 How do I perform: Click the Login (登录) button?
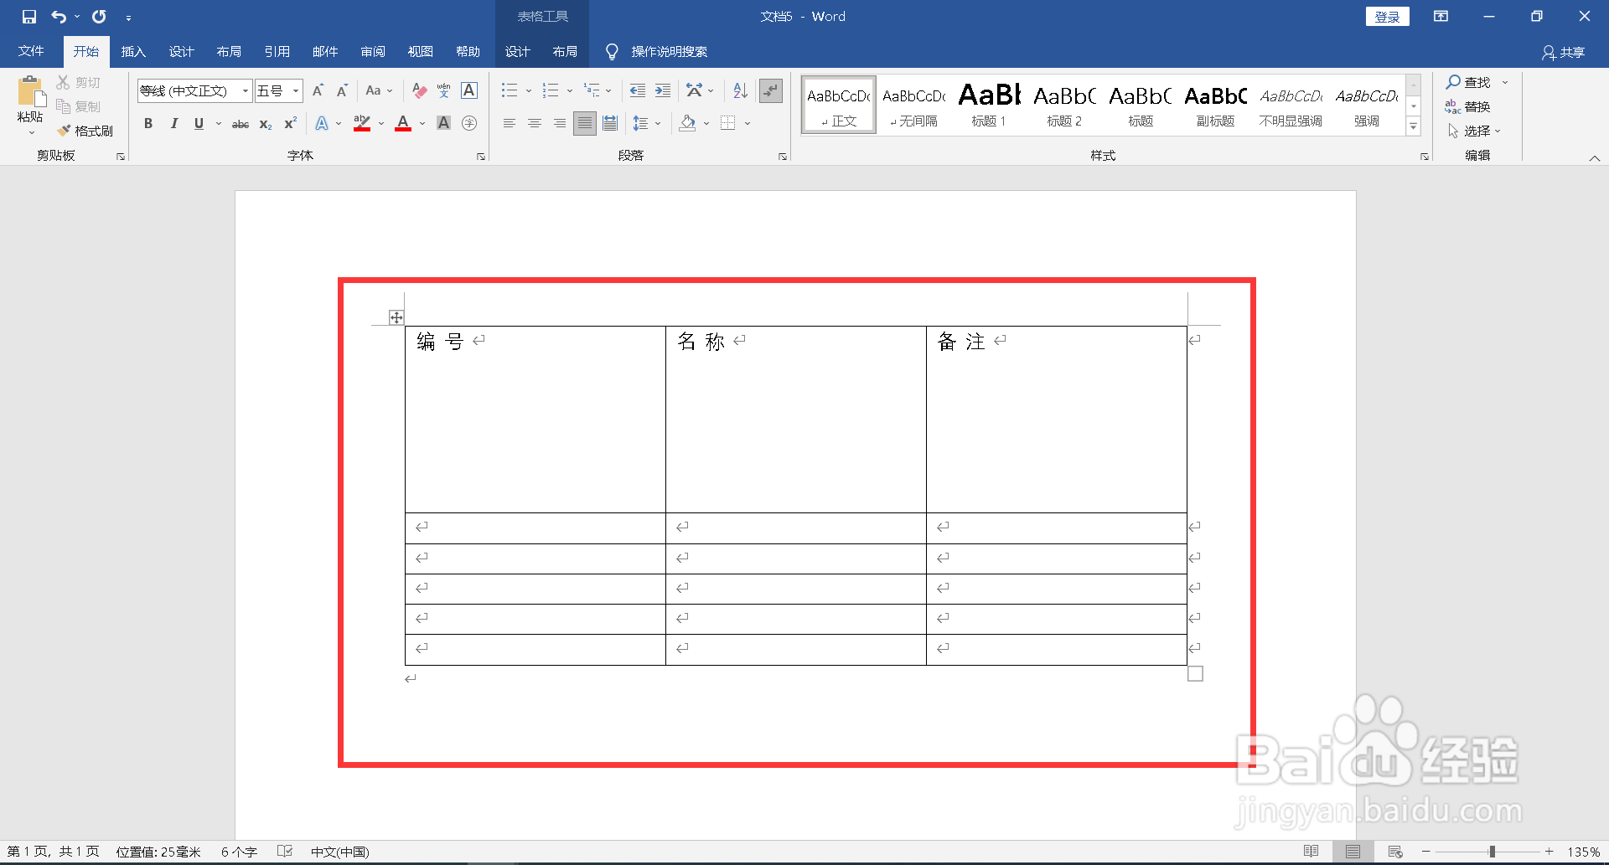coord(1388,17)
